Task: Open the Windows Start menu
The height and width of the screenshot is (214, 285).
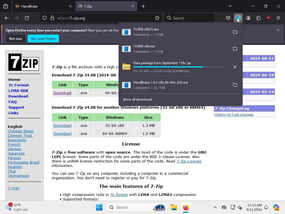Action: (x=99, y=207)
